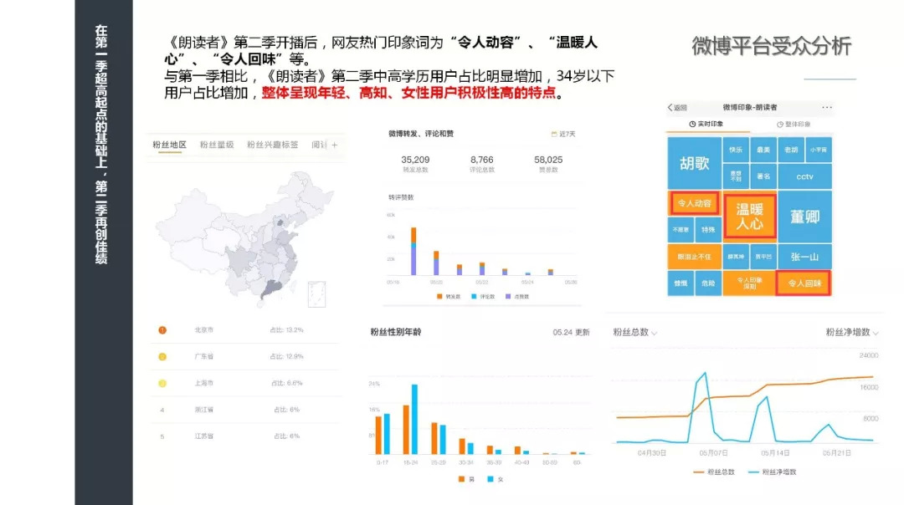Click the rank 2 badge for 广东省

click(x=162, y=356)
